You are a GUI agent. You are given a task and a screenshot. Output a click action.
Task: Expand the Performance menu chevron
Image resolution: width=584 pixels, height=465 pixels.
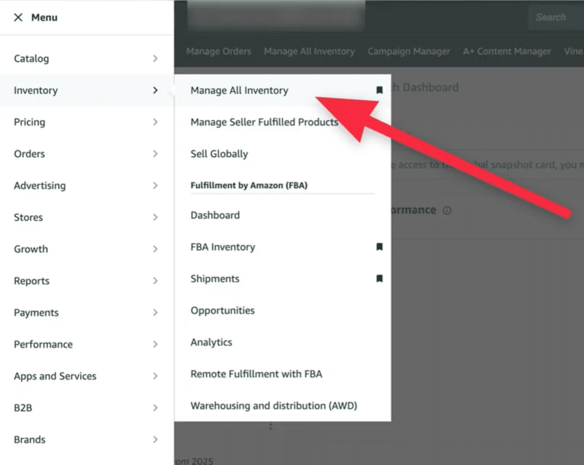pyautogui.click(x=155, y=344)
